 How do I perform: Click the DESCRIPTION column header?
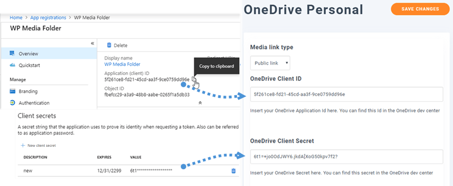(35, 158)
